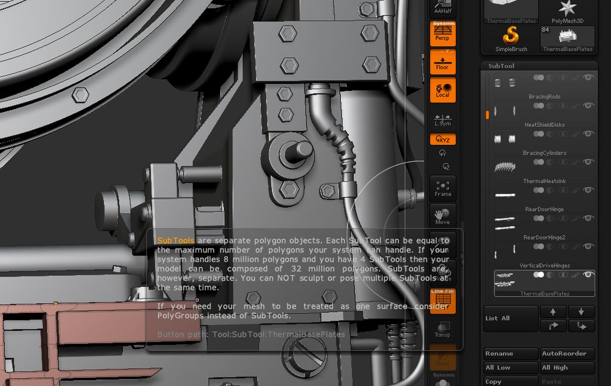Select the SimpleBrush tool thumbnail
611x386 pixels.
510,36
